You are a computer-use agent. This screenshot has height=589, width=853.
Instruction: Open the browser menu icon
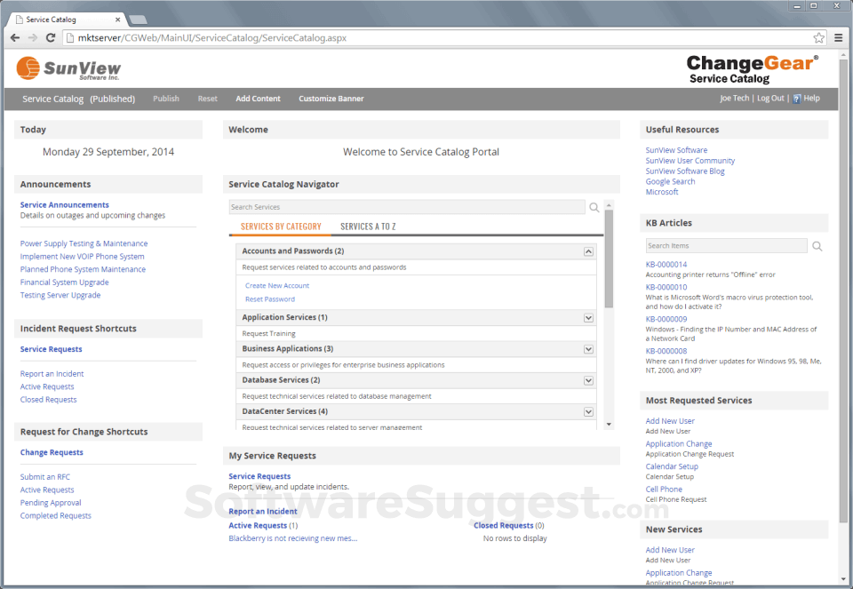(x=839, y=37)
